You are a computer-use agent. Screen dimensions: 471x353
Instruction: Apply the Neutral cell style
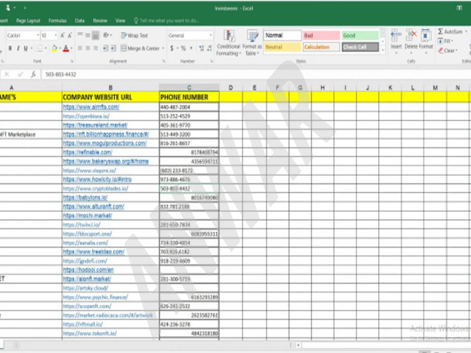click(282, 47)
